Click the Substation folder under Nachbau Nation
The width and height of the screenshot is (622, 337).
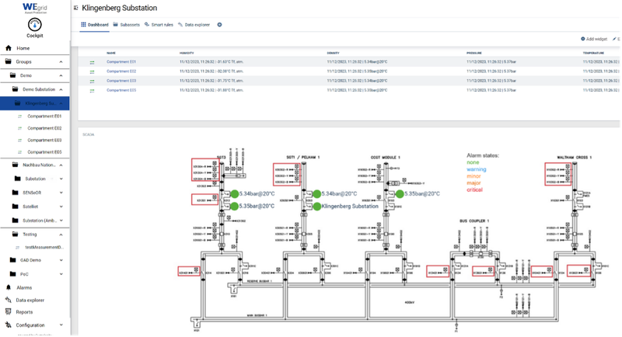[x=35, y=179]
